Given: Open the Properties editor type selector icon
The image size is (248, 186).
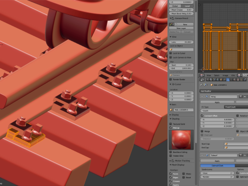Looking at the screenshot, I should click(x=202, y=80).
